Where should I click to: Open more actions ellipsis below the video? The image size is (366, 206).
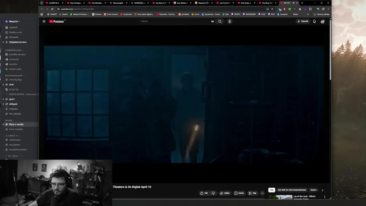tap(262, 193)
